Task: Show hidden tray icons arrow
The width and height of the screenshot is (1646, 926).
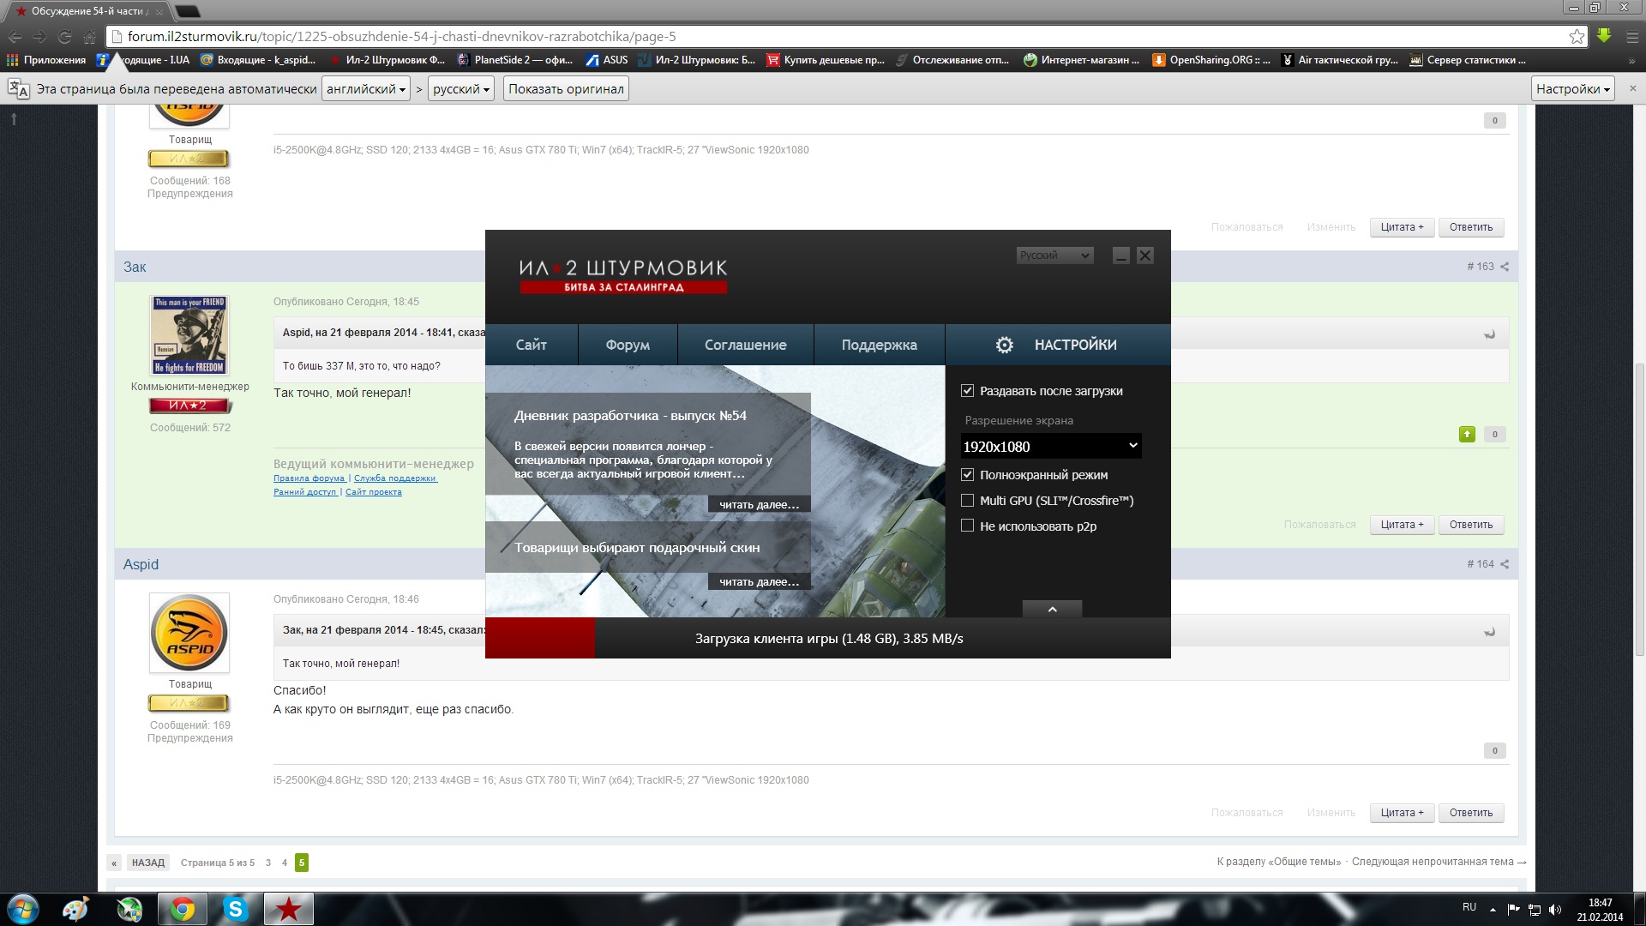Action: tap(1493, 910)
